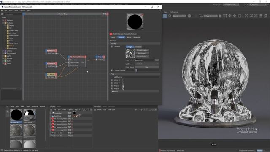Click the Custom Gamma slider handle
This screenshot has height=152, width=270.
(136, 71)
